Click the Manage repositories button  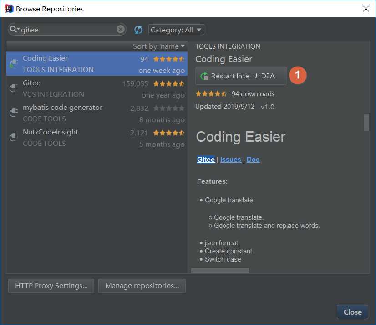pyautogui.click(x=142, y=286)
